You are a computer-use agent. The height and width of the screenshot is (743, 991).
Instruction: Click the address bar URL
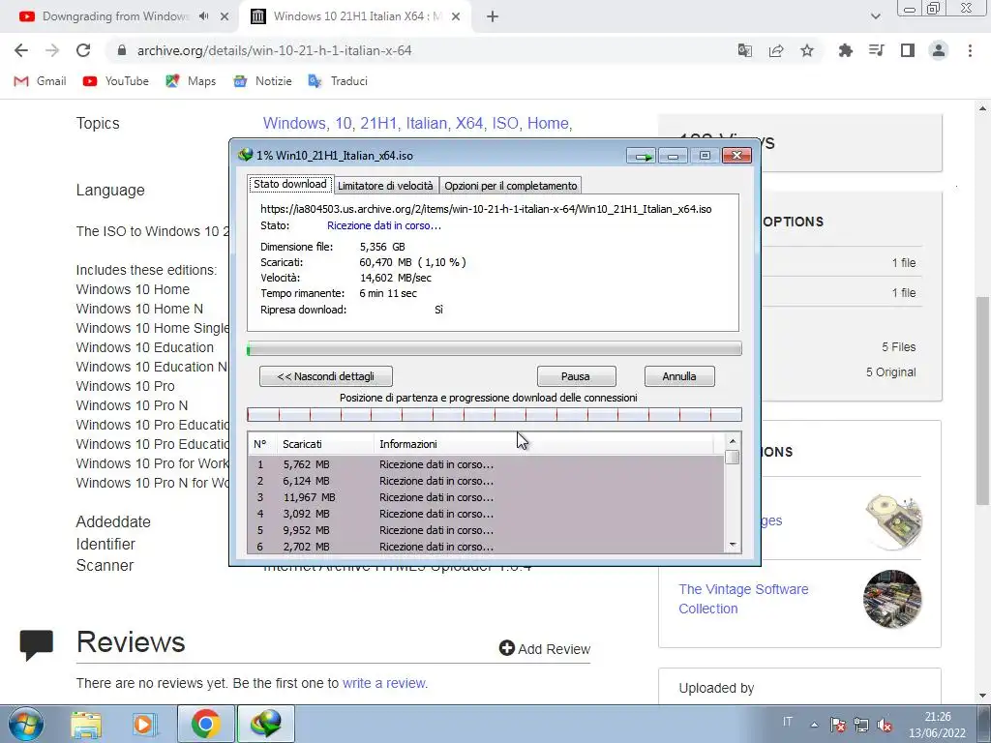(x=274, y=50)
